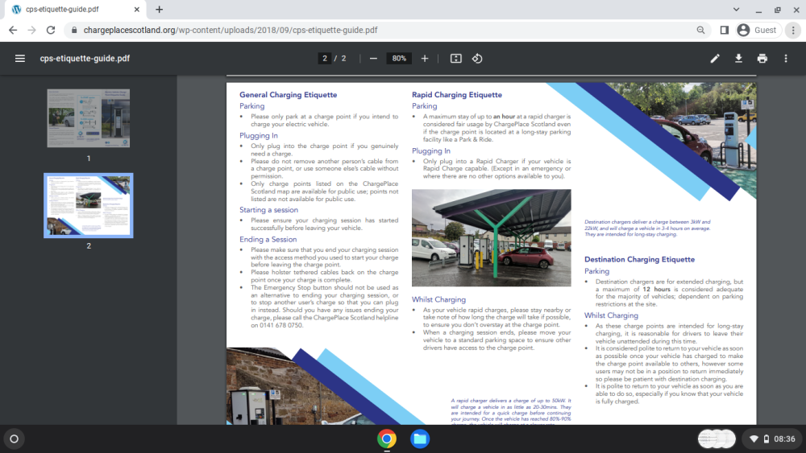Click Whilst Charging subheading under Rapid

438,299
